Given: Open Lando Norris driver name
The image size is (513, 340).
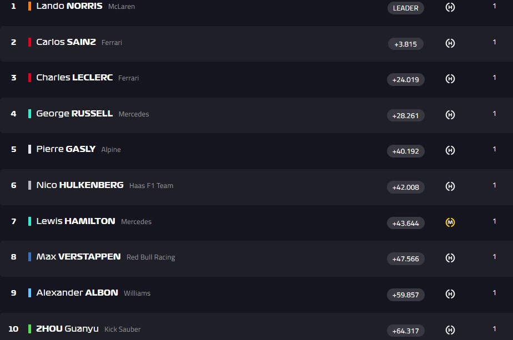Looking at the screenshot, I should 69,6.
